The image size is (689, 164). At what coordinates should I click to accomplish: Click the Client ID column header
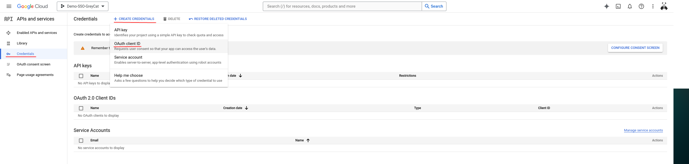click(544, 108)
